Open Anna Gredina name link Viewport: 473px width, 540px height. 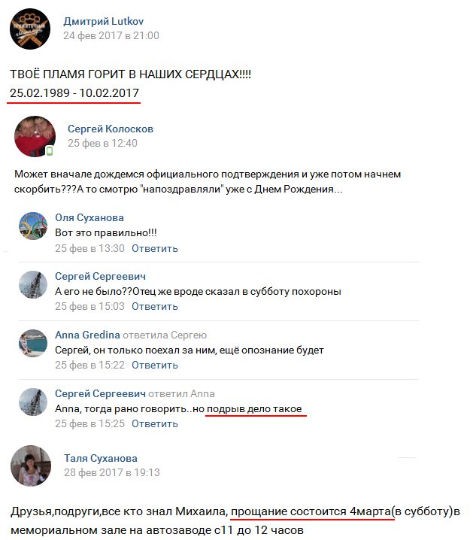pyautogui.click(x=87, y=335)
